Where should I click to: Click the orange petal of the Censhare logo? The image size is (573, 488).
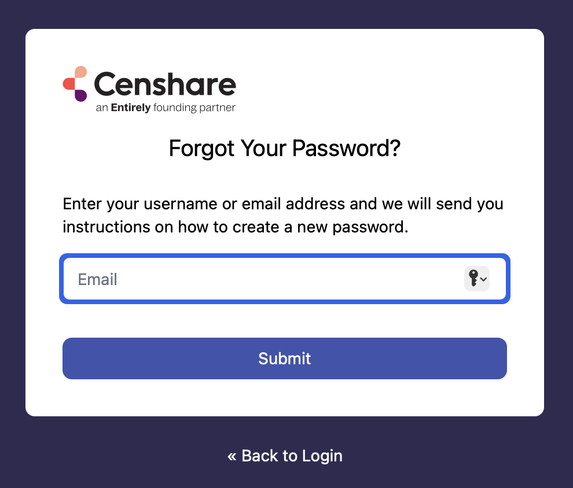coord(80,72)
